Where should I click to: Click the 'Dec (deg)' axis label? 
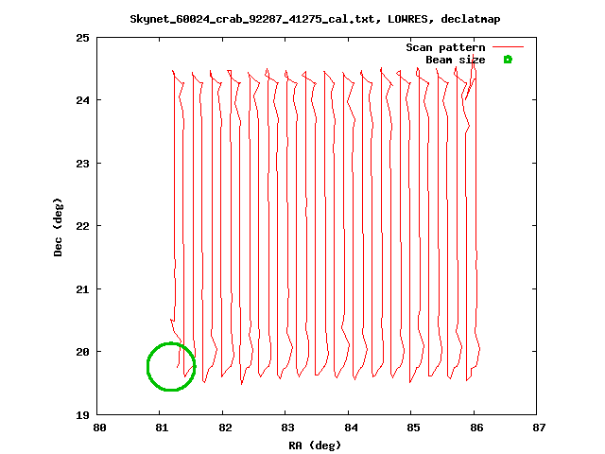[58, 227]
